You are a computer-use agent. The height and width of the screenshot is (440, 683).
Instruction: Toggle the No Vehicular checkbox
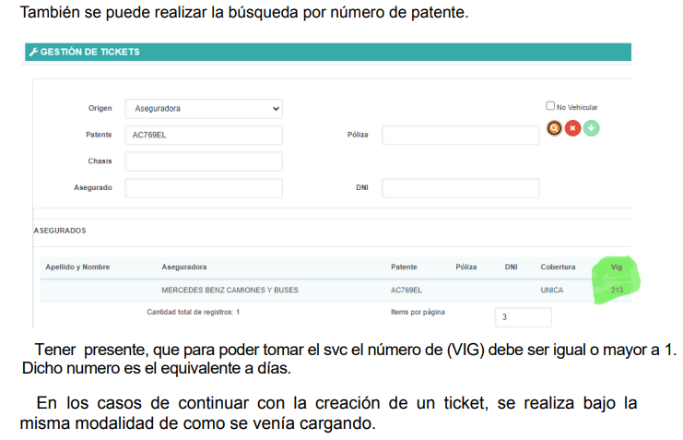(550, 106)
